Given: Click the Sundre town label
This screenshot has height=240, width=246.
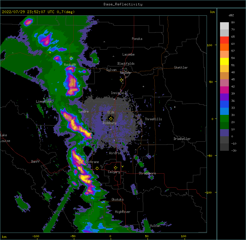Looking at the screenshot, I should click(83, 111).
